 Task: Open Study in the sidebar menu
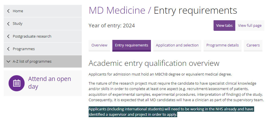(x=17, y=24)
